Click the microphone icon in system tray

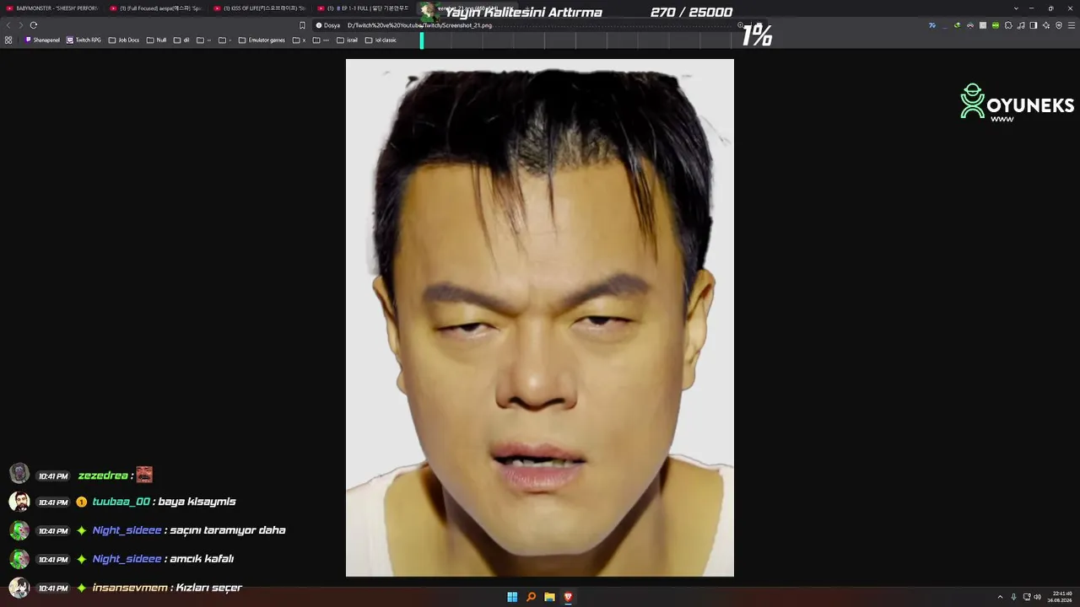pos(1013,597)
